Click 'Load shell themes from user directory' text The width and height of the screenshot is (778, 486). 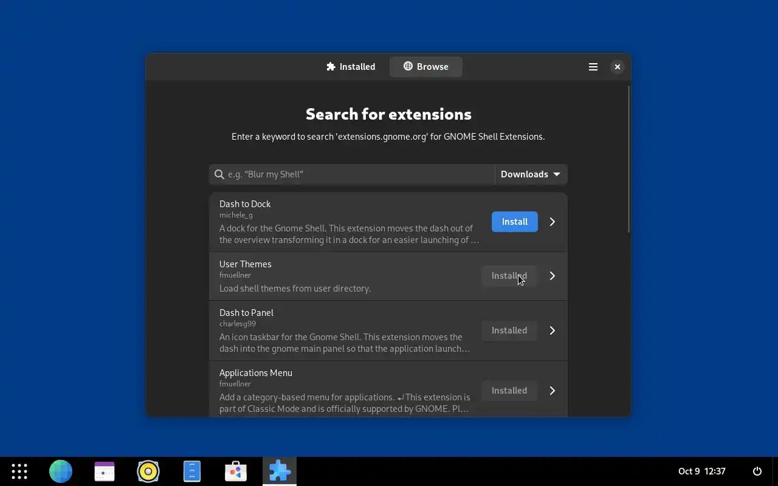(295, 289)
